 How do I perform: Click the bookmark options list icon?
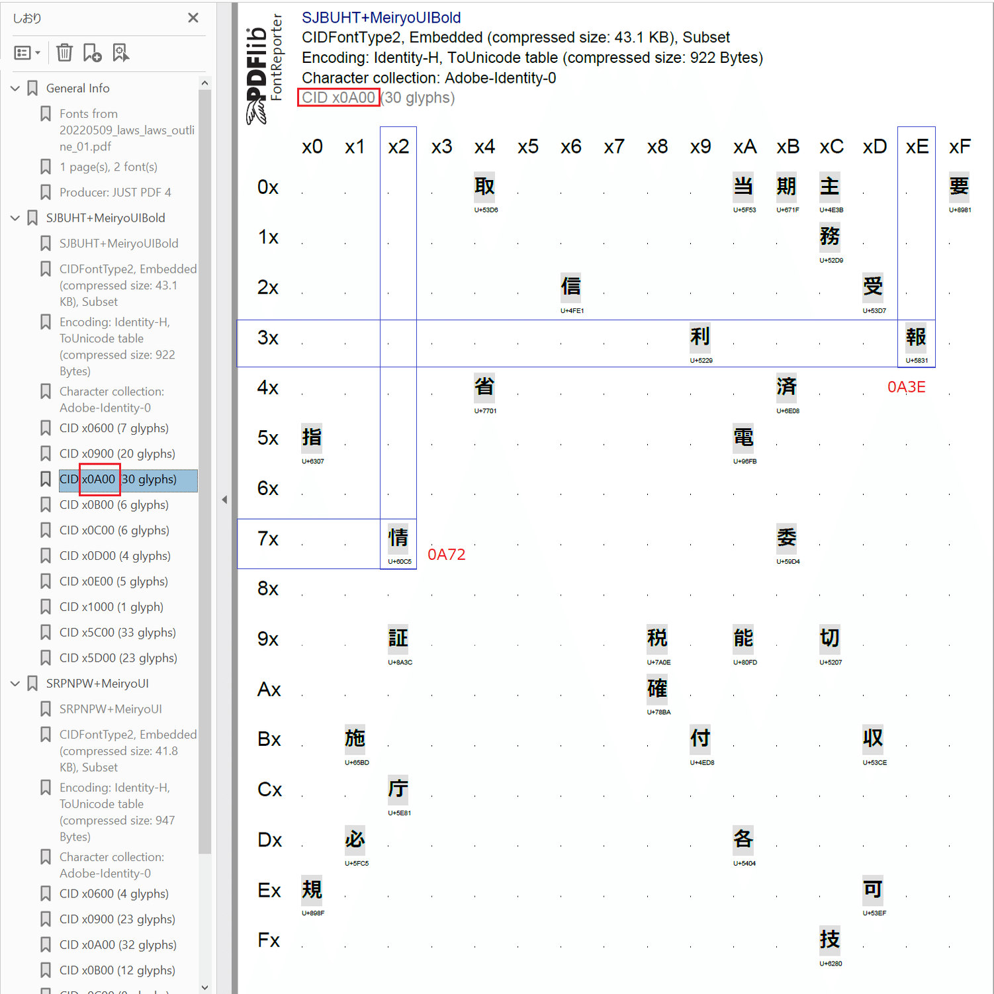point(23,52)
